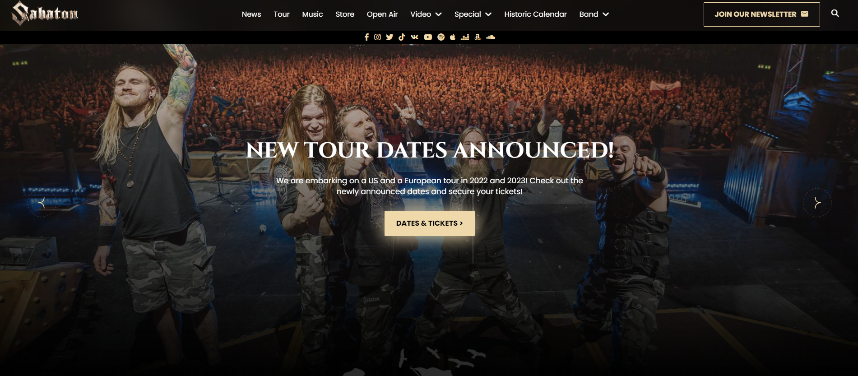Open the Historic Calendar menu item
This screenshot has width=858, height=376.
tap(535, 14)
